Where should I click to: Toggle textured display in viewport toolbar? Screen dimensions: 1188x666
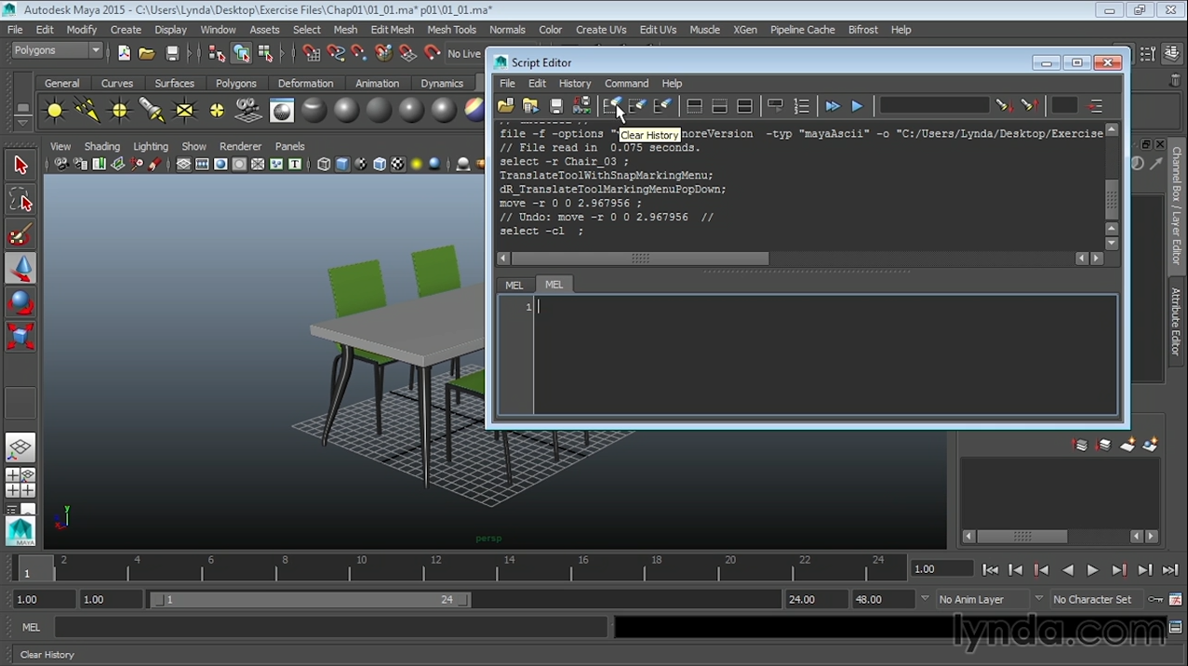coord(398,165)
